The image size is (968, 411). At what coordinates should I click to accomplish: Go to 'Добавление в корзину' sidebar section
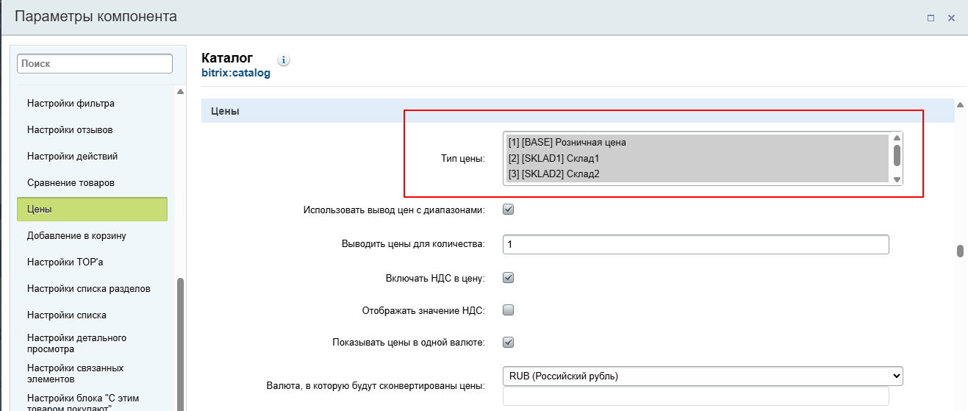tap(76, 236)
